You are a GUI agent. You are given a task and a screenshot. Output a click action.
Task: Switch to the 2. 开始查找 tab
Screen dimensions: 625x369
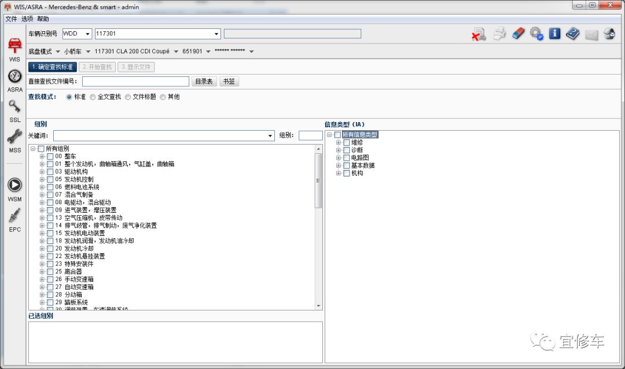tap(97, 67)
